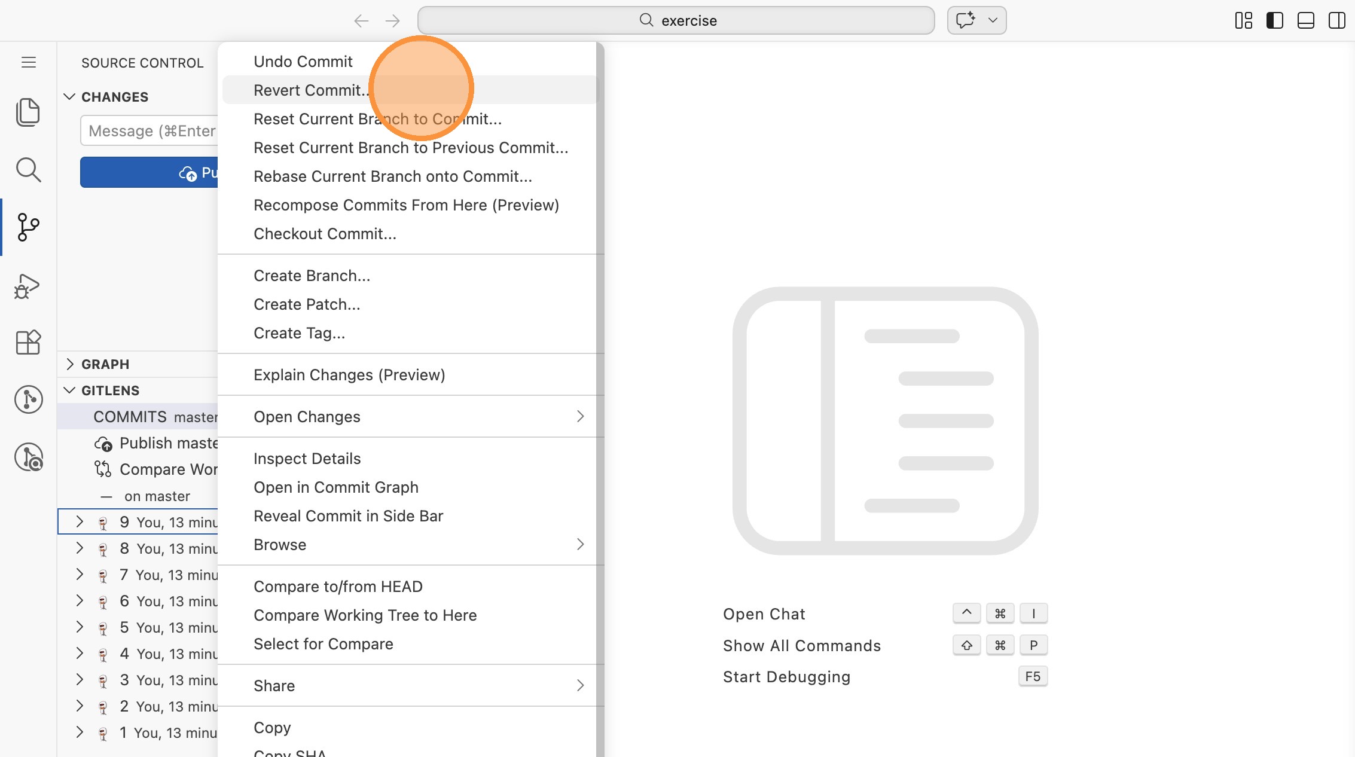Choose Checkout Commit... menu entry
The width and height of the screenshot is (1355, 757).
point(325,234)
